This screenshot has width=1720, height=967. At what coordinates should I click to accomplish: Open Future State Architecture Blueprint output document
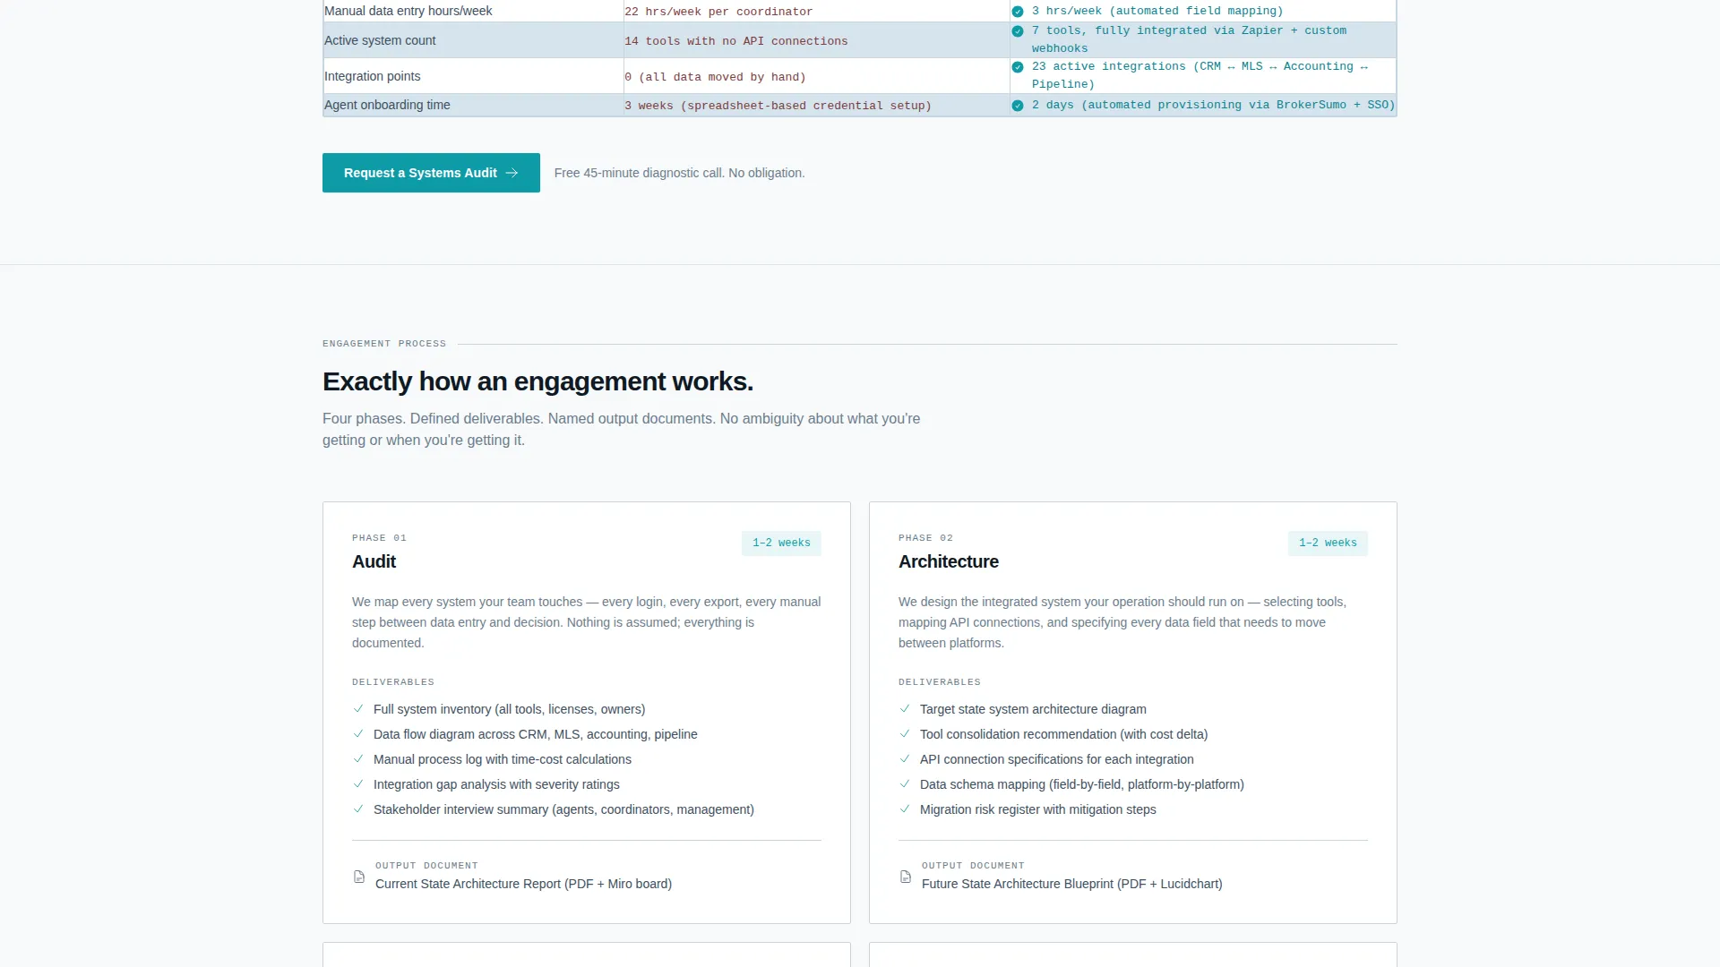pyautogui.click(x=1071, y=884)
